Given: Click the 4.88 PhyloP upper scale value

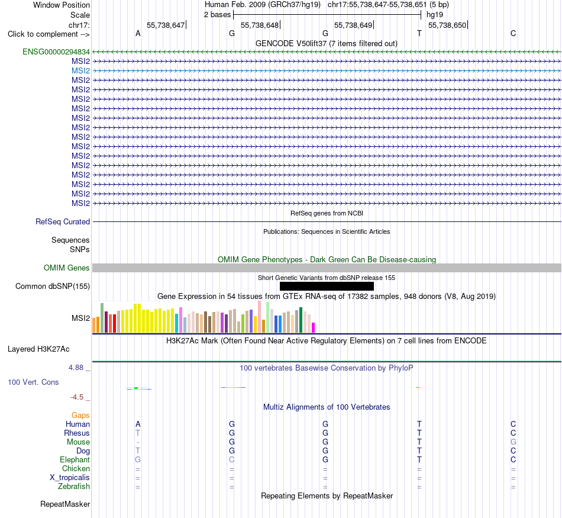Looking at the screenshot, I should 76,368.
